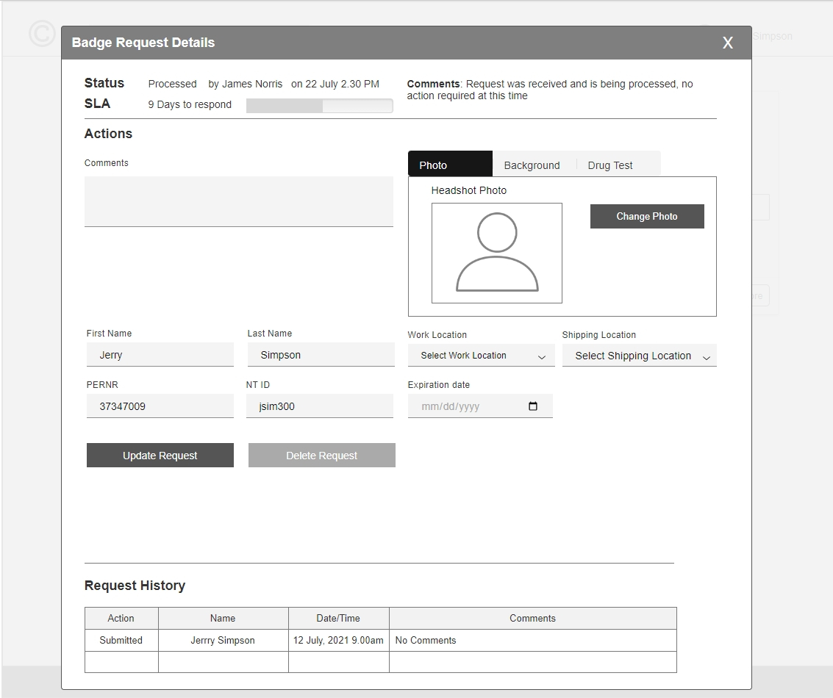Click the Update Request button
The image size is (833, 698).
(160, 456)
